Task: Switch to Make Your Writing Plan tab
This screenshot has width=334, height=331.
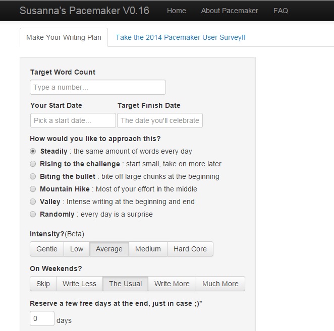Action: tap(64, 37)
